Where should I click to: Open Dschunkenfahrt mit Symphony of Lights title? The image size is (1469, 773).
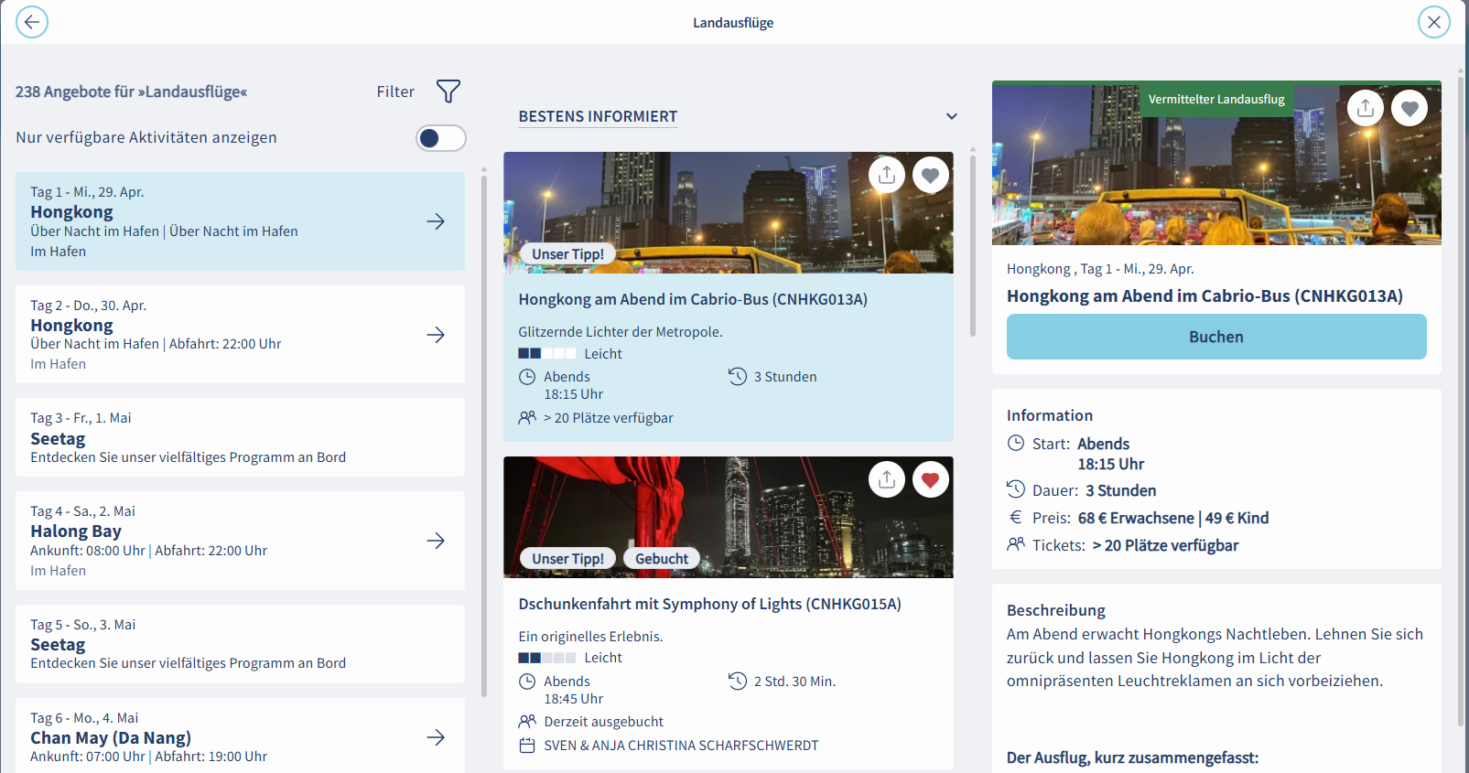(709, 604)
